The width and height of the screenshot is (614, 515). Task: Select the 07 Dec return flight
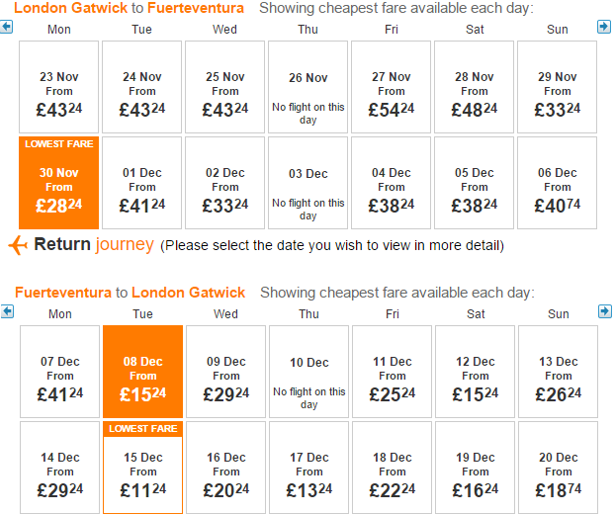pyautogui.click(x=60, y=372)
